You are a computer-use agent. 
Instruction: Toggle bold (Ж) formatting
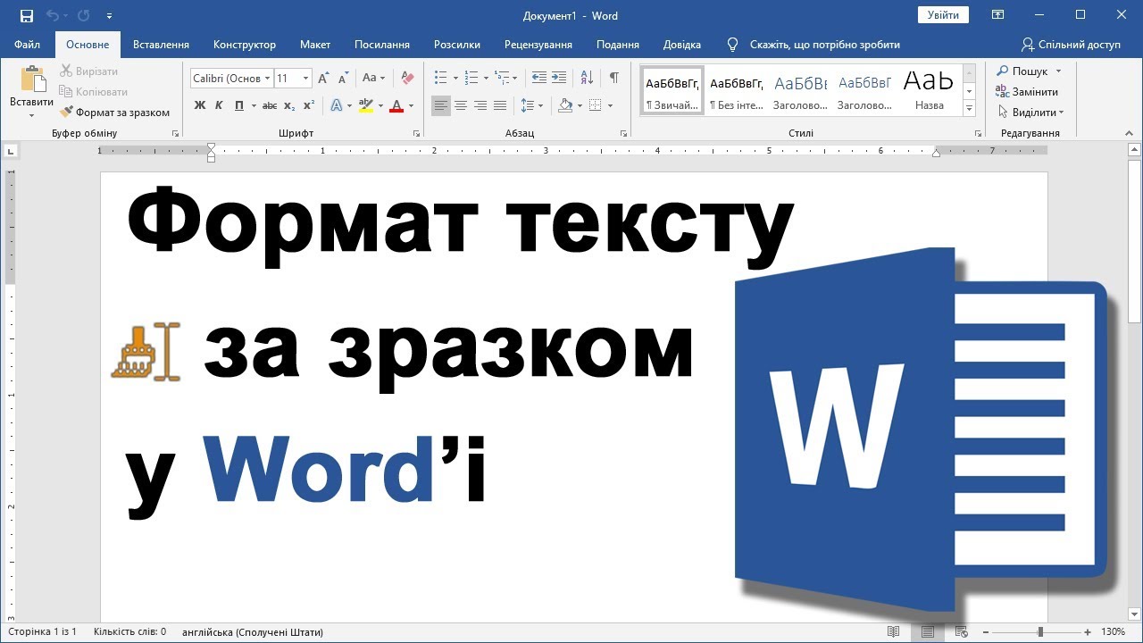tap(200, 105)
